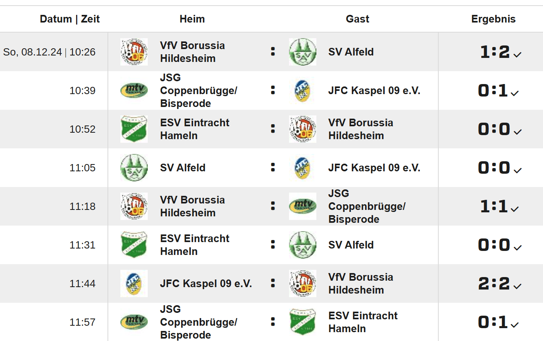This screenshot has width=543, height=341.
Task: Click the mtv logo in the 10:39 match
Action: pos(134,90)
